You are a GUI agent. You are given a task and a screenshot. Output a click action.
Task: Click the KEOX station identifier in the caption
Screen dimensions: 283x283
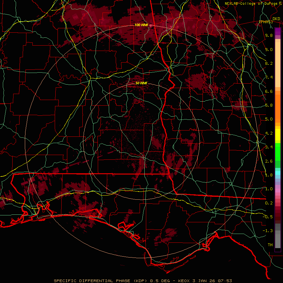click(x=184, y=281)
